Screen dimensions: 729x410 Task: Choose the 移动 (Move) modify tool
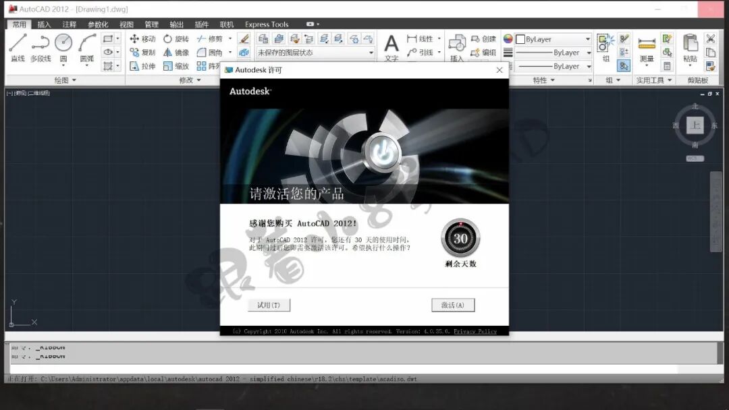coord(142,38)
